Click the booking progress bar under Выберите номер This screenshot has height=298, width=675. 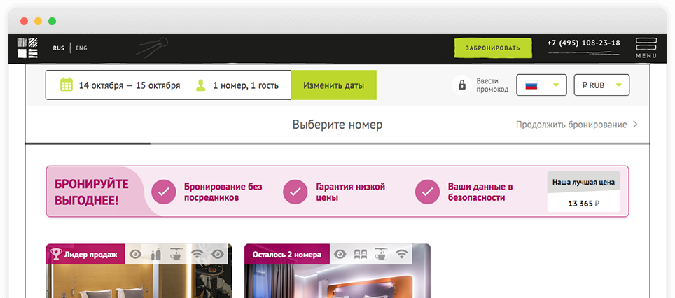337,143
